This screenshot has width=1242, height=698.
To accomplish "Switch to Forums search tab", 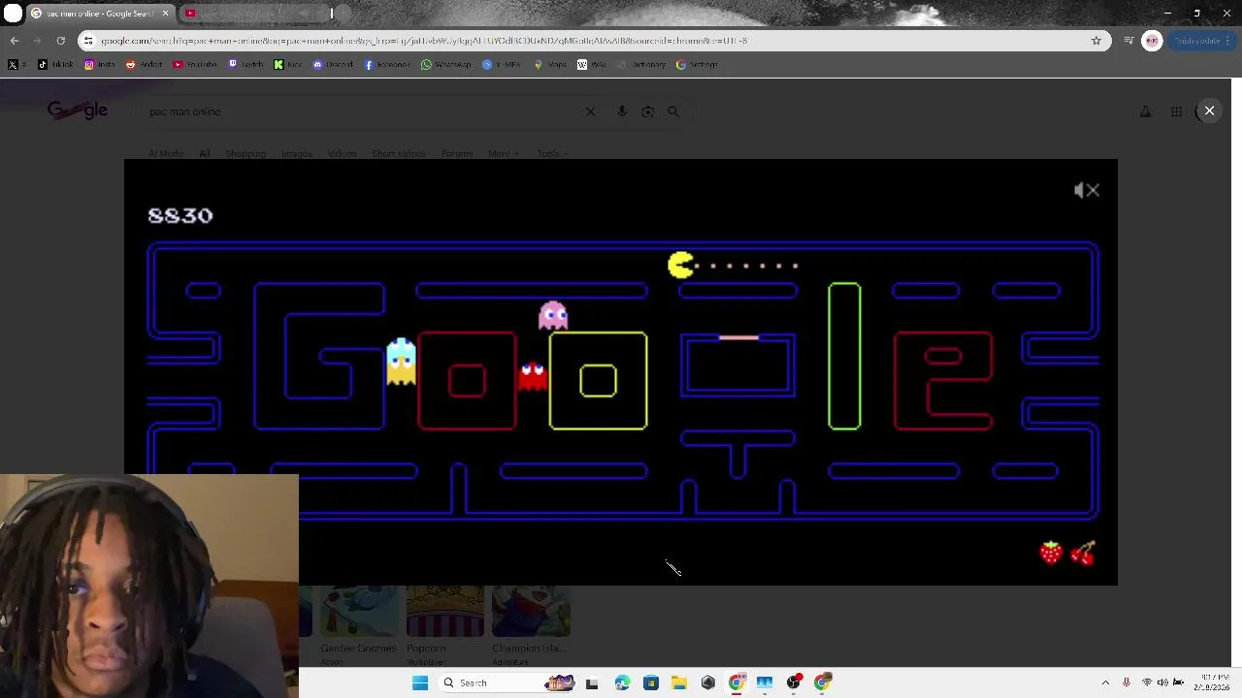I will click(x=457, y=153).
